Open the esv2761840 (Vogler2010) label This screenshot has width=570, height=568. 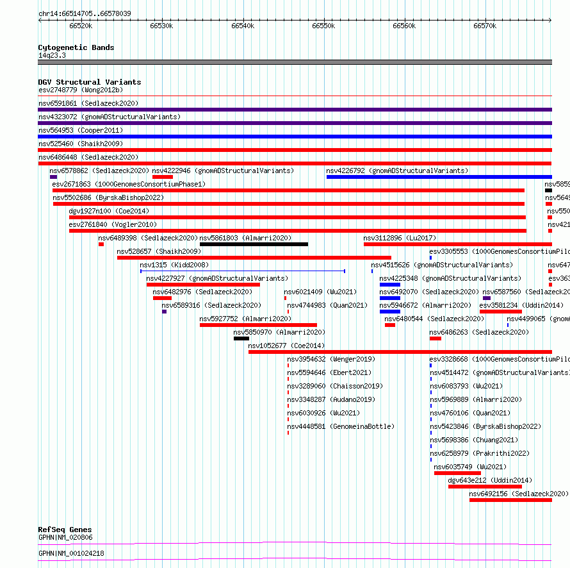pos(113,224)
